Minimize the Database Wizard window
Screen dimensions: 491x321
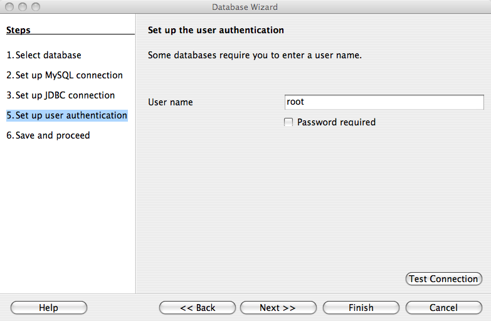(22, 8)
